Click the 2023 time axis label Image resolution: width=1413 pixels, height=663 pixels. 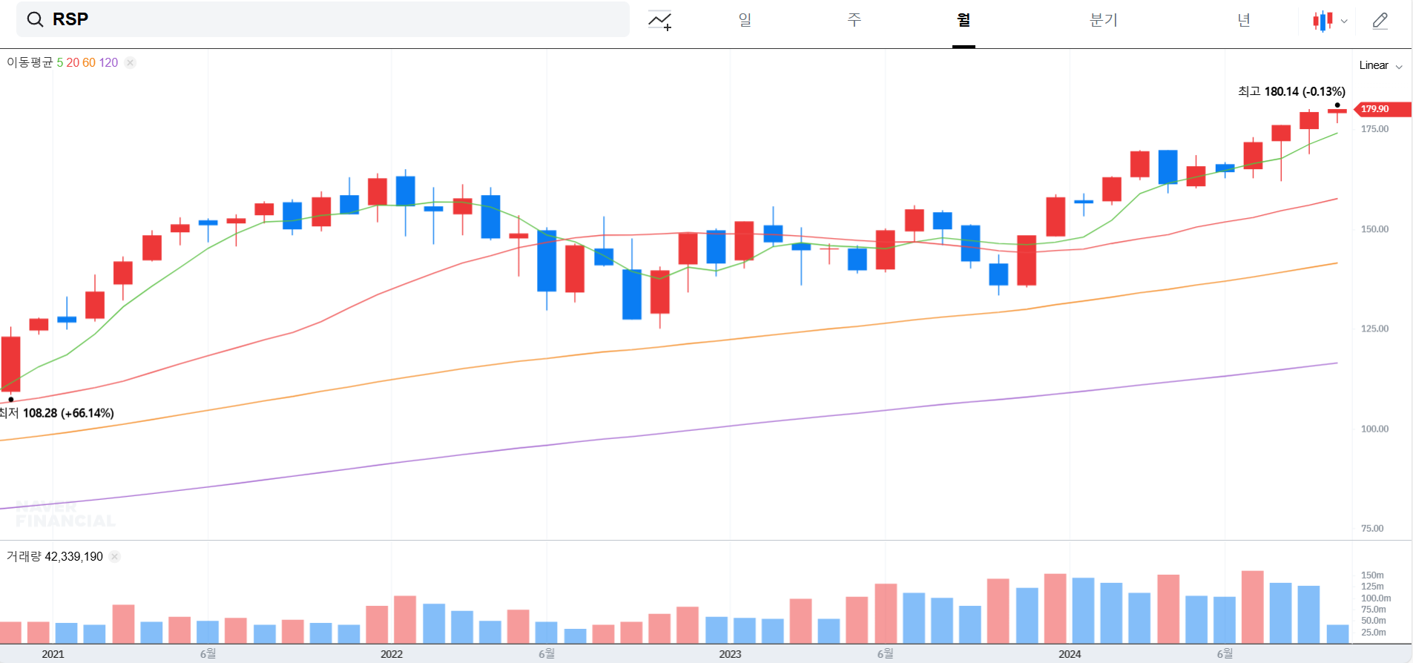click(x=730, y=654)
